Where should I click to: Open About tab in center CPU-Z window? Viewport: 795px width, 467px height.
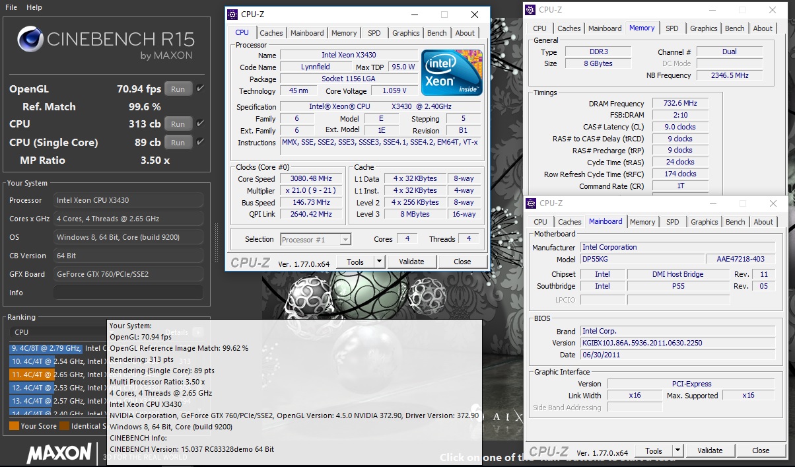pos(465,33)
